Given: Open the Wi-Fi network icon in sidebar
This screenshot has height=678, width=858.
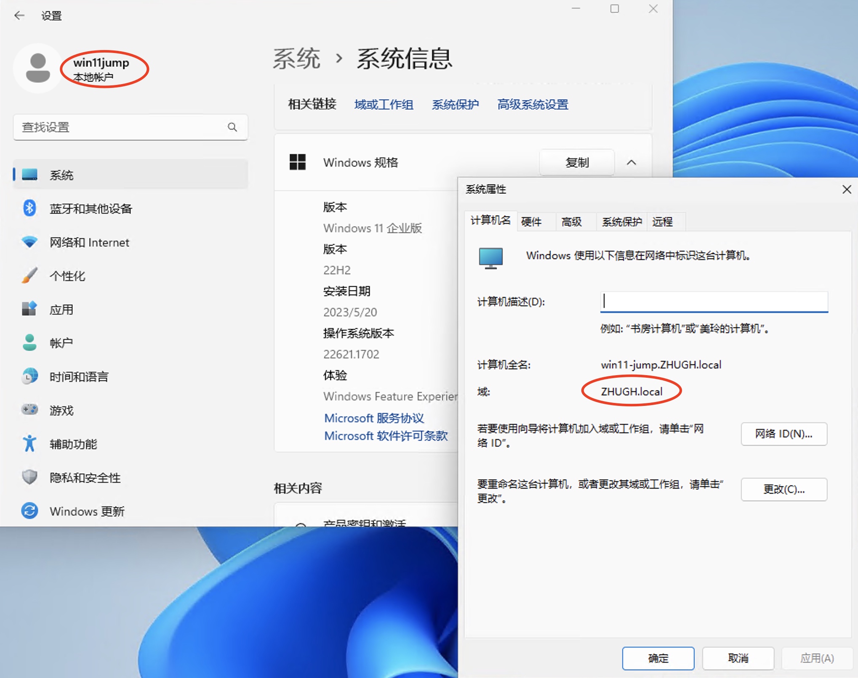Looking at the screenshot, I should tap(29, 242).
